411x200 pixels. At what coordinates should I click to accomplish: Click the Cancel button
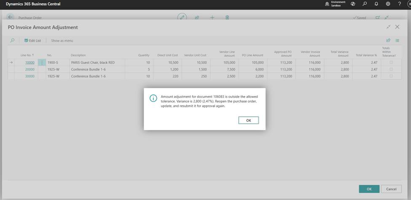point(391,189)
